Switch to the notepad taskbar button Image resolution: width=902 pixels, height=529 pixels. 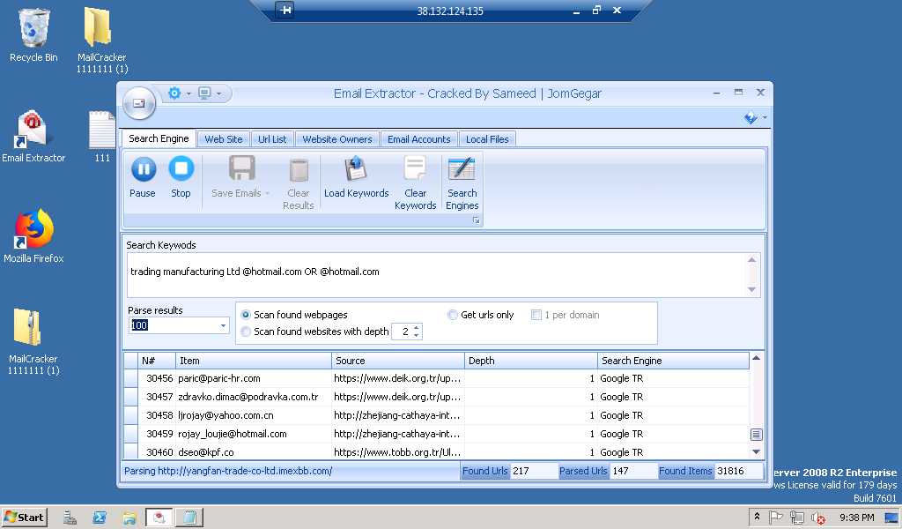189,518
